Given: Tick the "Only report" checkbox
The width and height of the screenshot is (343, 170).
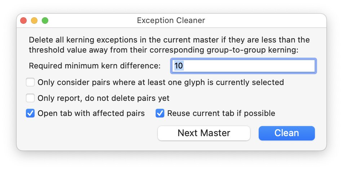Looking at the screenshot, I should tap(30, 98).
